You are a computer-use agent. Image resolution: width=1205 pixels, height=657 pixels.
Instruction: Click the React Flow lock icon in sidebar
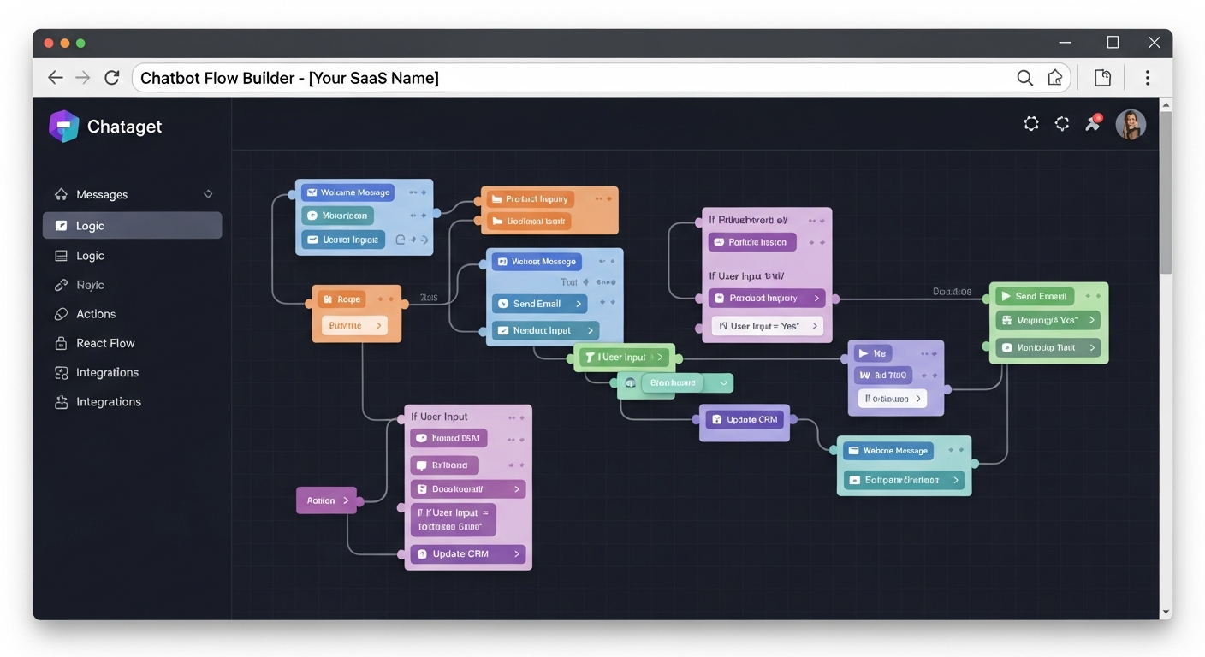pos(61,343)
